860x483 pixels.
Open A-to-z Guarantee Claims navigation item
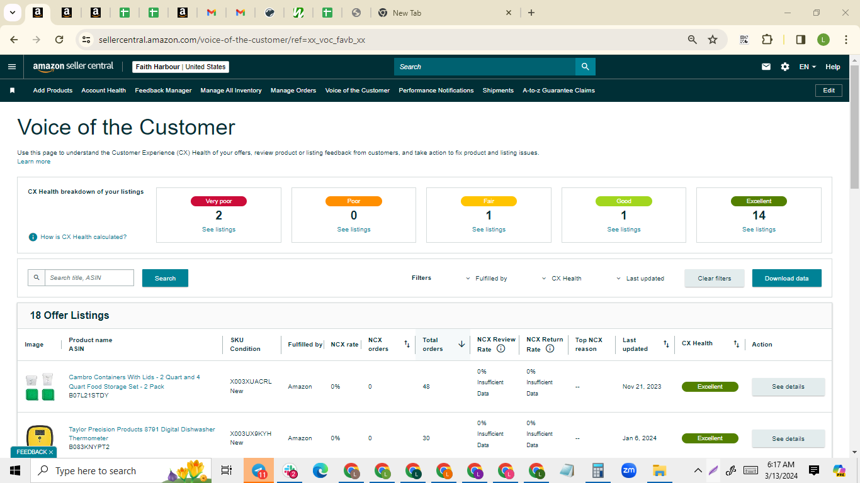click(x=558, y=91)
